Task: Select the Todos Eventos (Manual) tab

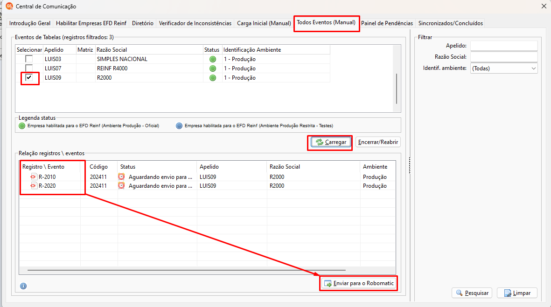Action: click(x=326, y=22)
